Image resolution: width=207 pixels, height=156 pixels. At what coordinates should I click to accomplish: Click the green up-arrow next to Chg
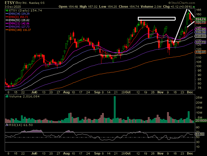(194, 7)
